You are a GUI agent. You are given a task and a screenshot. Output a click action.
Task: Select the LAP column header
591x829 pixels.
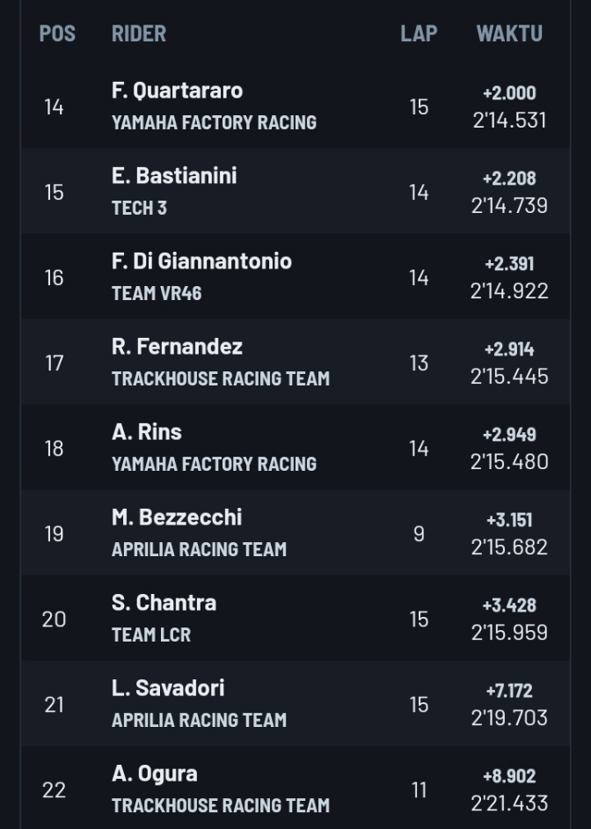coord(419,33)
